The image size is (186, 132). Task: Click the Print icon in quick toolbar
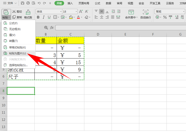pyautogui.click(x=28, y=3)
